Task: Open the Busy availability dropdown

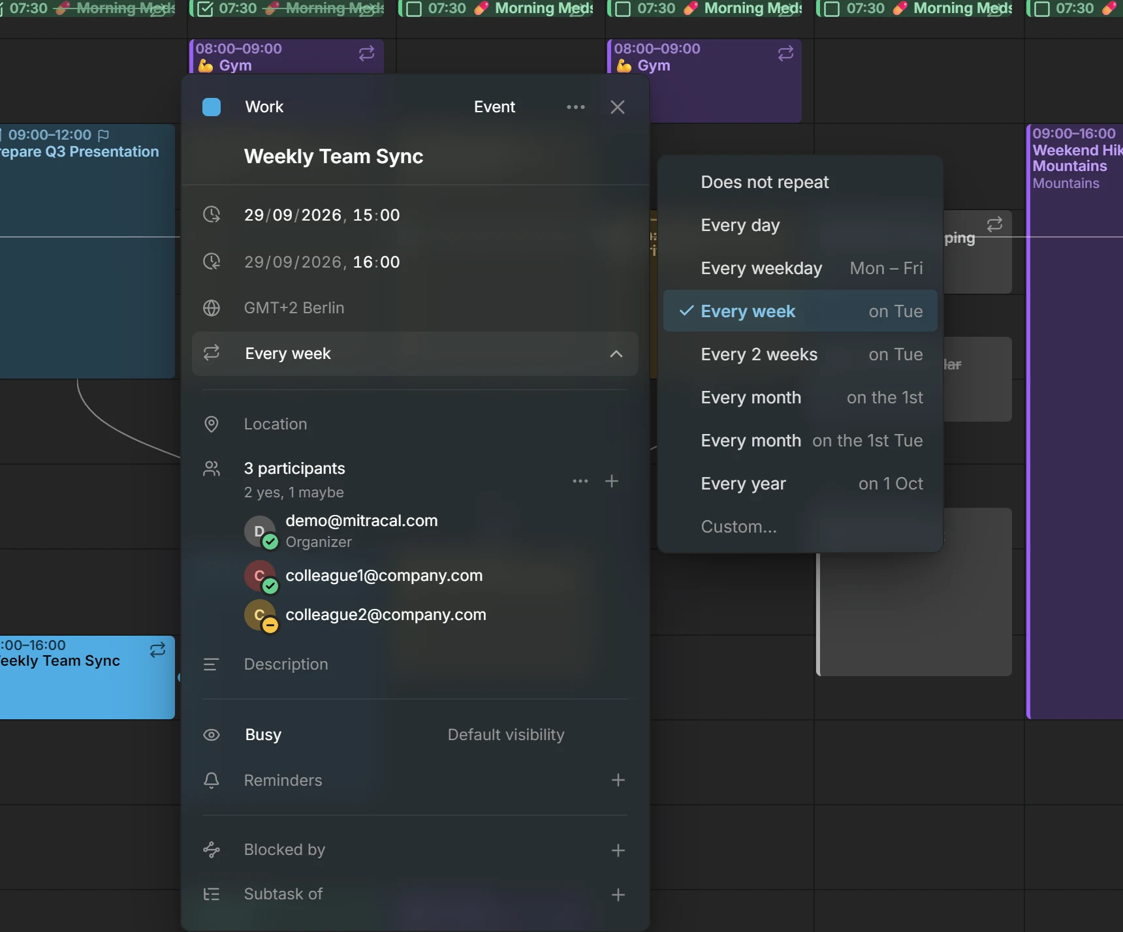Action: click(x=263, y=735)
